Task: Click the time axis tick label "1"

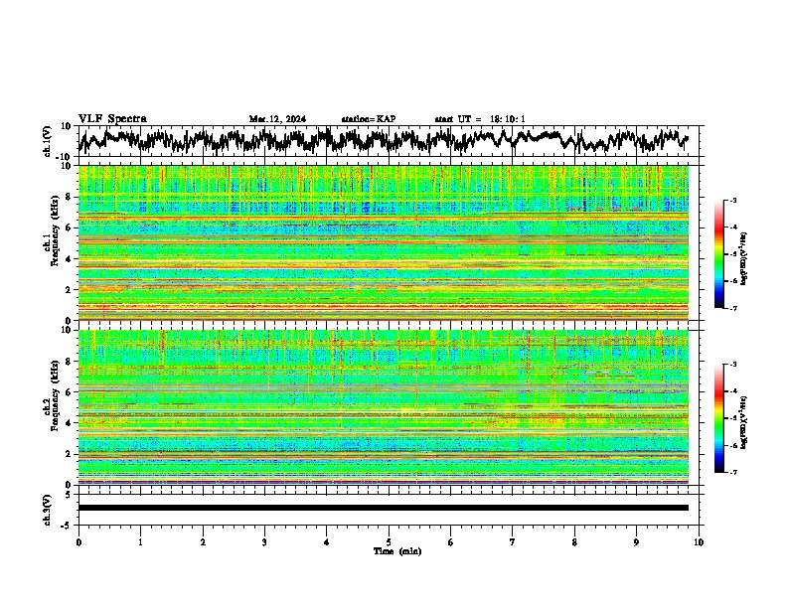Action: (x=140, y=542)
